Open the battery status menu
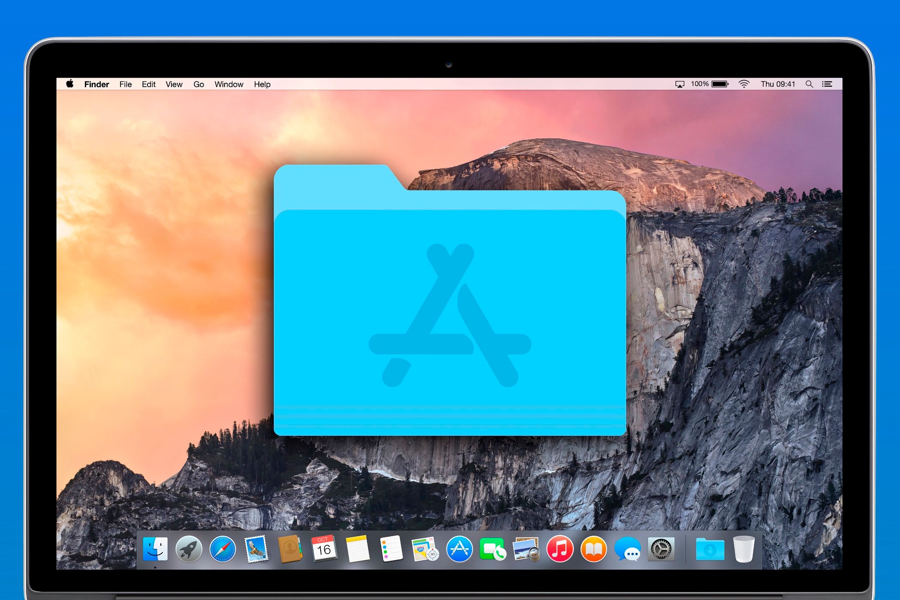Image resolution: width=900 pixels, height=600 pixels. [720, 84]
